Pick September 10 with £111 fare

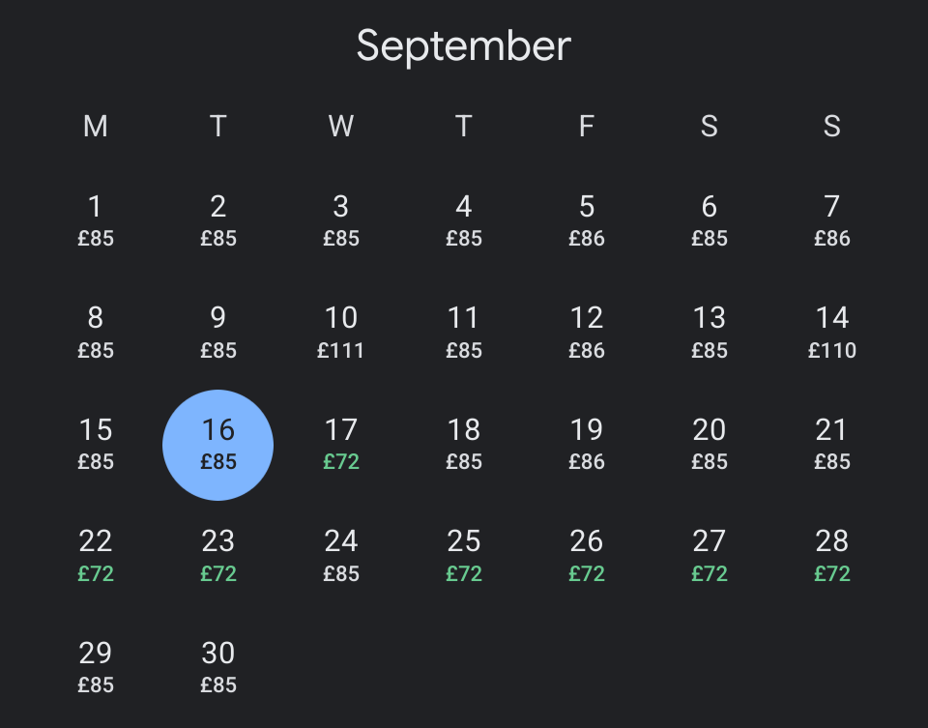click(341, 334)
